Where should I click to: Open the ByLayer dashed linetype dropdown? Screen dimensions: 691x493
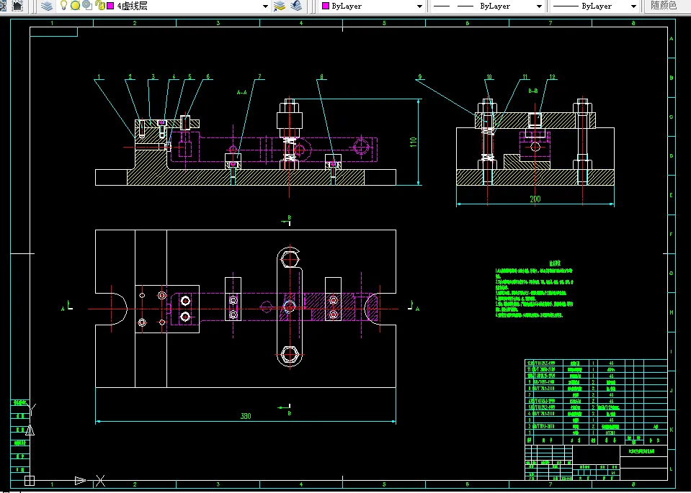pyautogui.click(x=539, y=6)
